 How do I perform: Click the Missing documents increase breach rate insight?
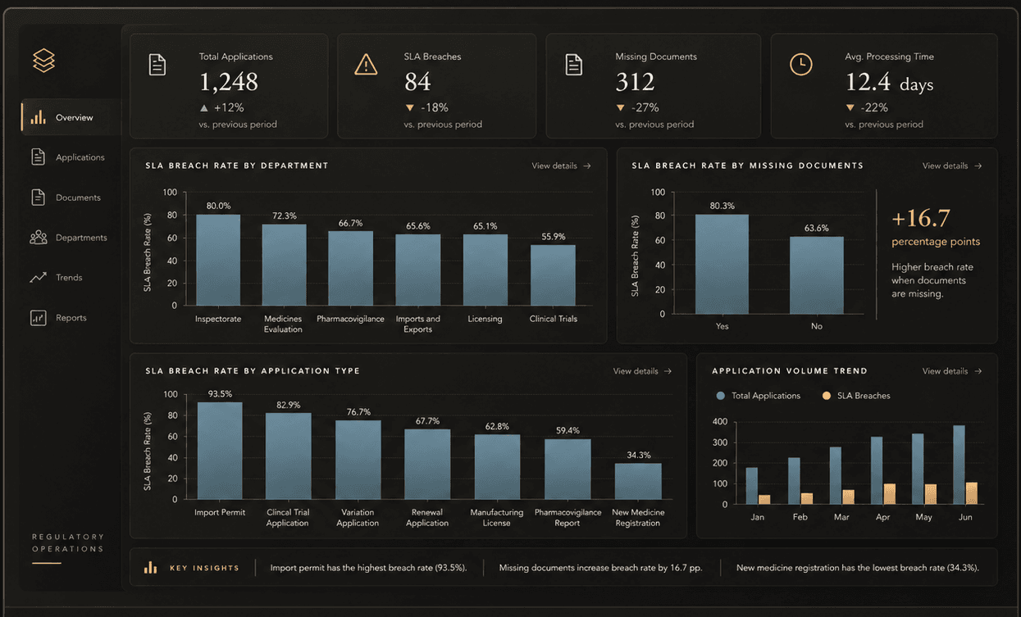(600, 568)
